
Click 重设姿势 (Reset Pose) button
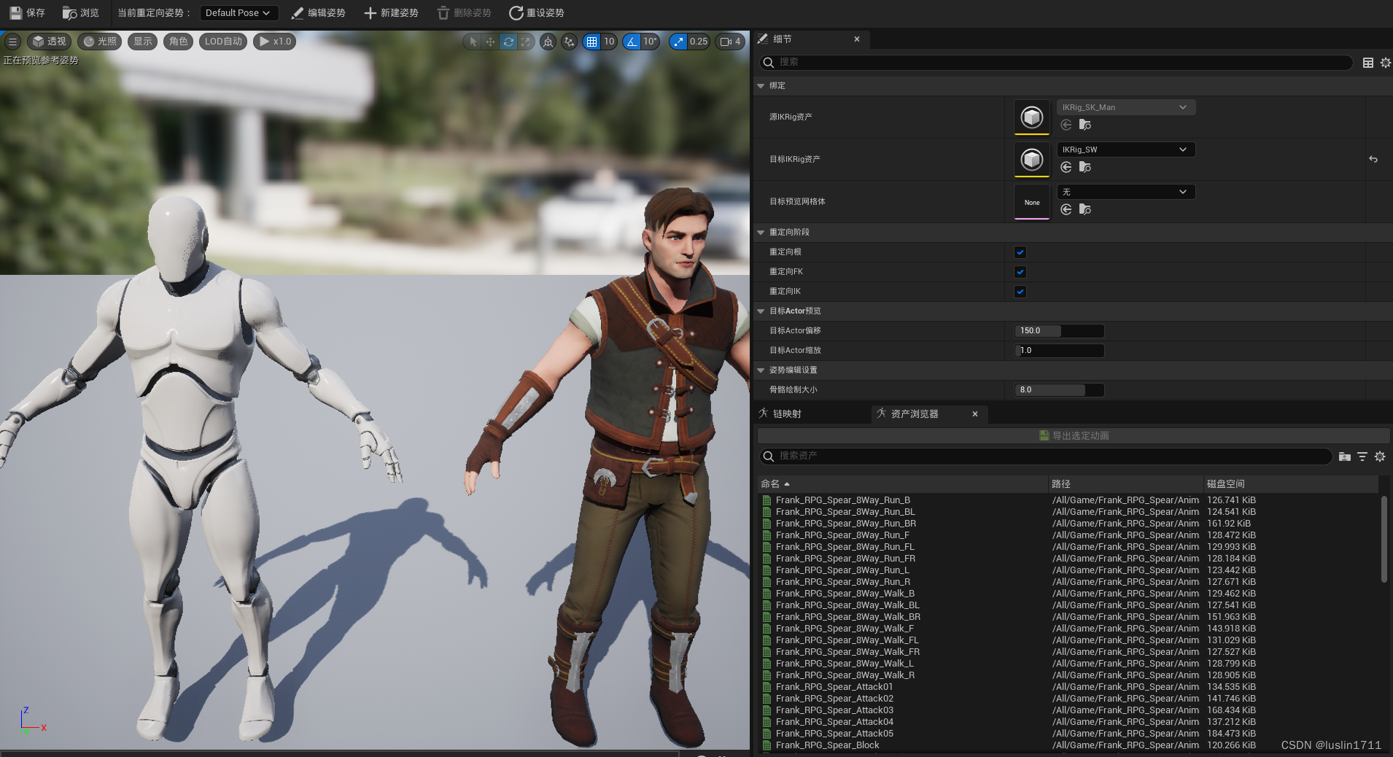point(537,12)
